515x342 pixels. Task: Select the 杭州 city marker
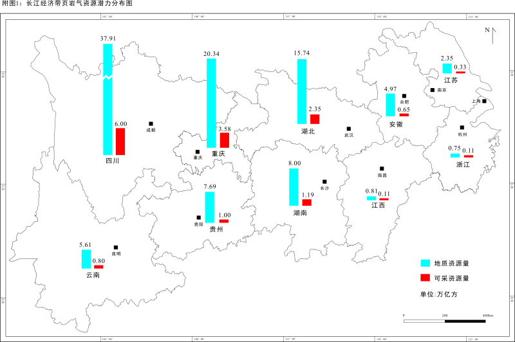click(x=462, y=127)
